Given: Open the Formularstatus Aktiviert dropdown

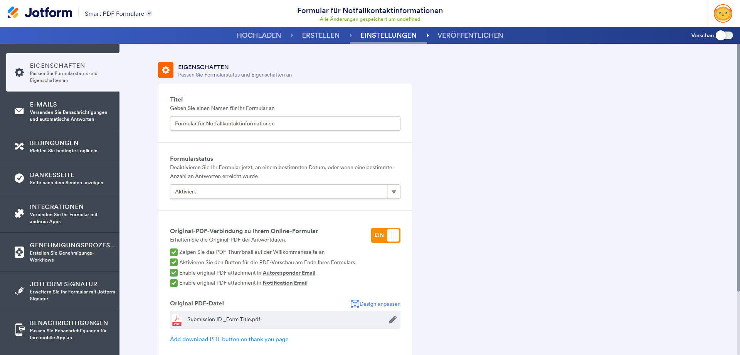Looking at the screenshot, I should click(x=285, y=192).
